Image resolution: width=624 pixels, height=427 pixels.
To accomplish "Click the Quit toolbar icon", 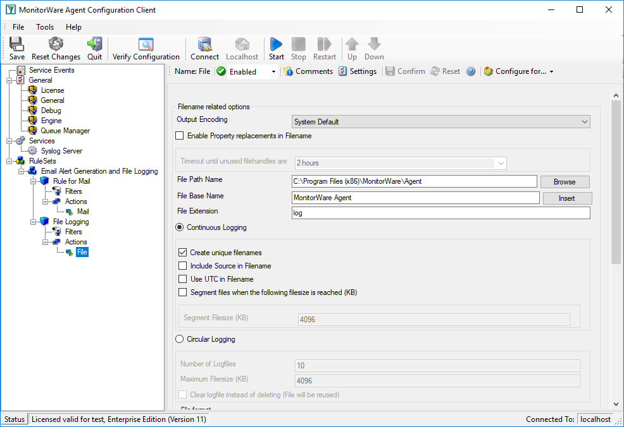I will point(95,44).
